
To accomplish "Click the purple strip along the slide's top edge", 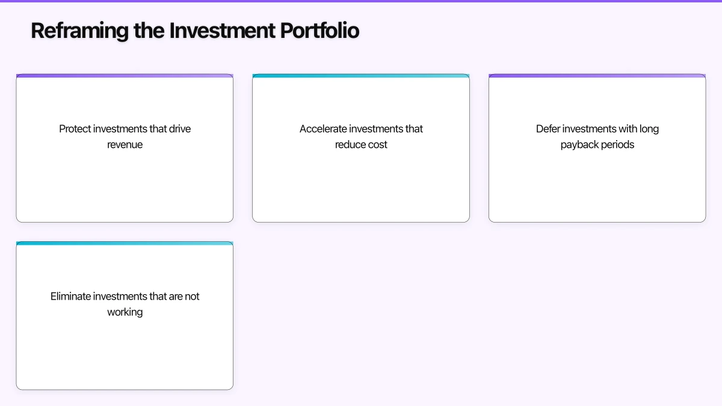I will coord(361,1).
